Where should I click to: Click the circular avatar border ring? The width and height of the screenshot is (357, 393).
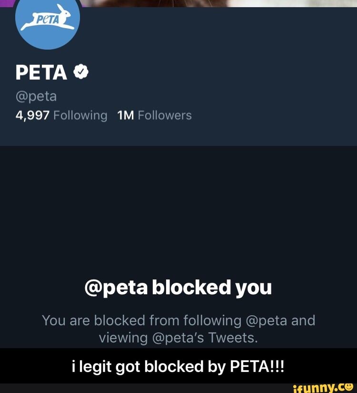point(48,47)
